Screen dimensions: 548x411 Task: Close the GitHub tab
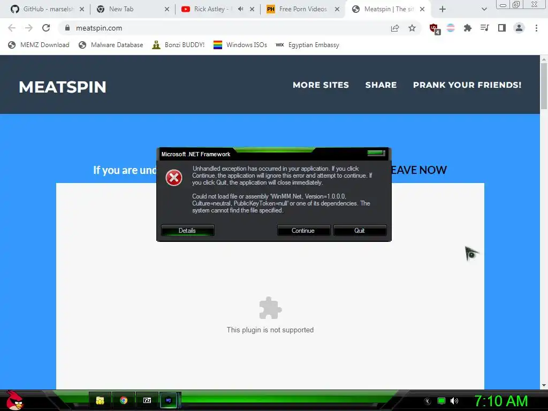(82, 10)
